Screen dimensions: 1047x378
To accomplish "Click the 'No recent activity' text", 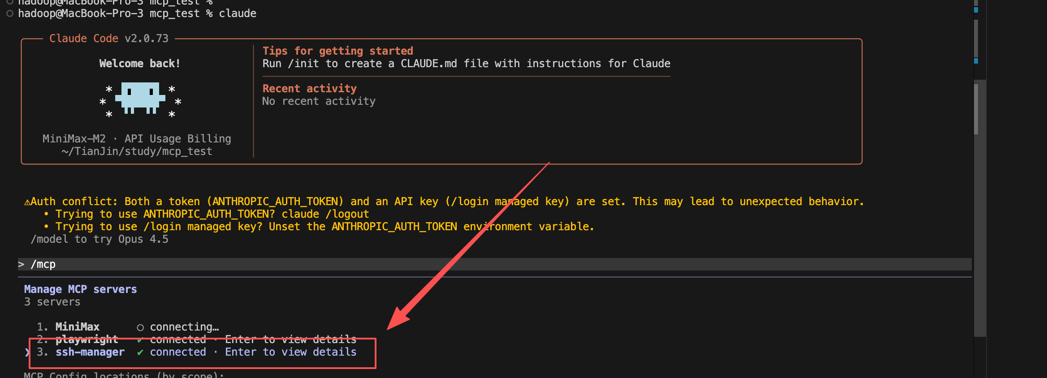I will tap(319, 101).
